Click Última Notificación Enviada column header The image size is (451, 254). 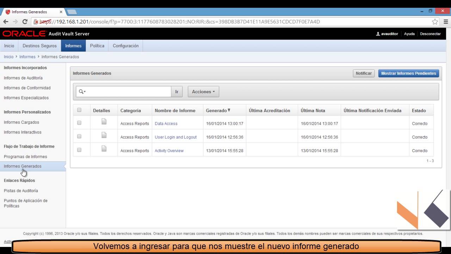coord(372,110)
